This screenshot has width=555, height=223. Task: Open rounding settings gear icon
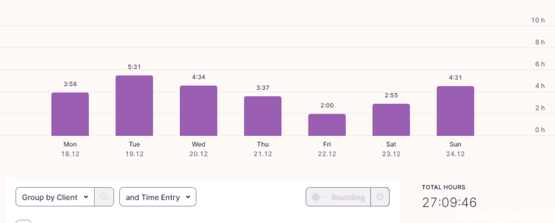380,197
